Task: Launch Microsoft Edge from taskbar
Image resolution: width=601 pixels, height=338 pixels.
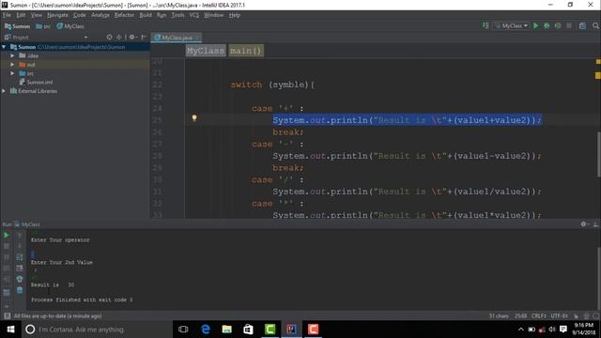Action: (x=206, y=330)
